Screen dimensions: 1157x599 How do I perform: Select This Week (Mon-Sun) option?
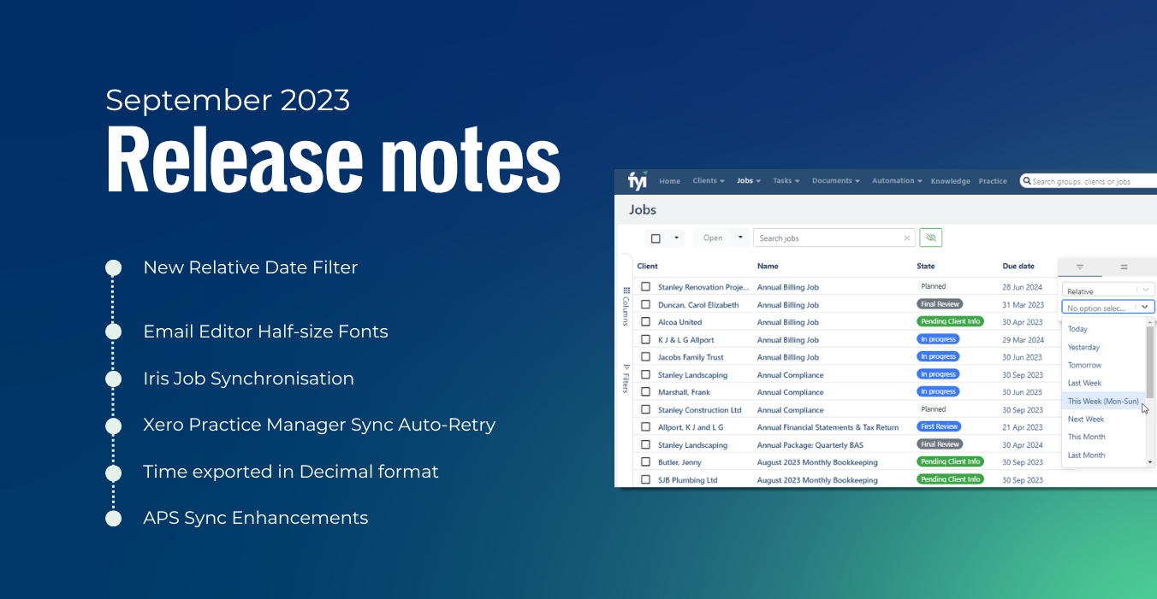tap(1103, 401)
